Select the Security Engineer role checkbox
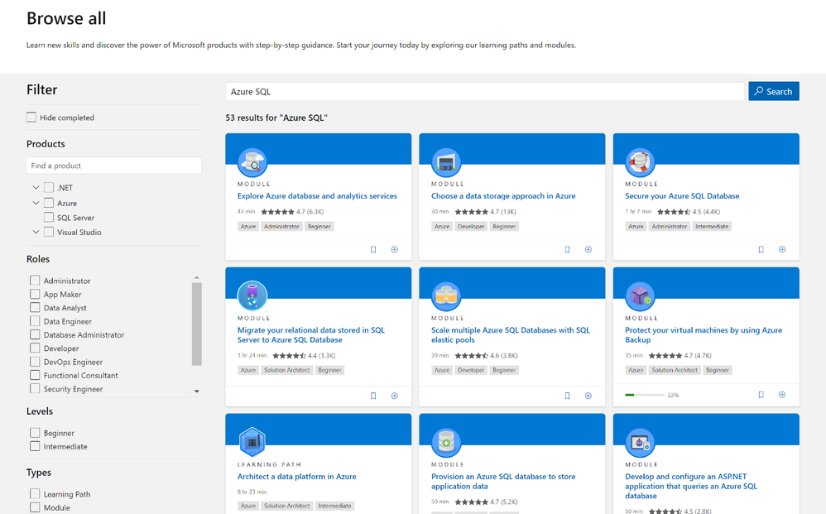 point(35,389)
